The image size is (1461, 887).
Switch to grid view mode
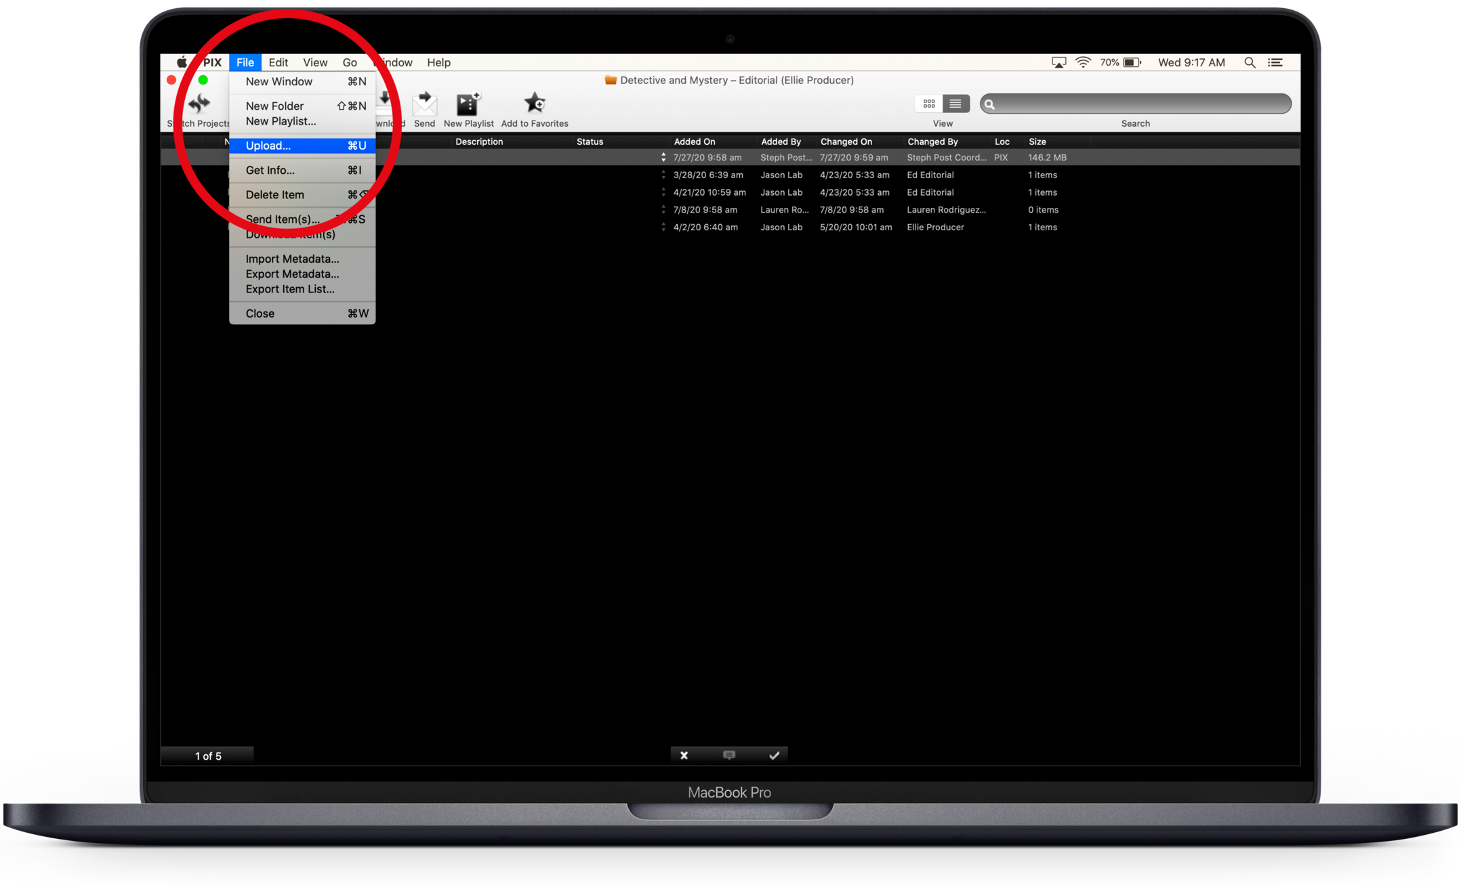pos(928,104)
